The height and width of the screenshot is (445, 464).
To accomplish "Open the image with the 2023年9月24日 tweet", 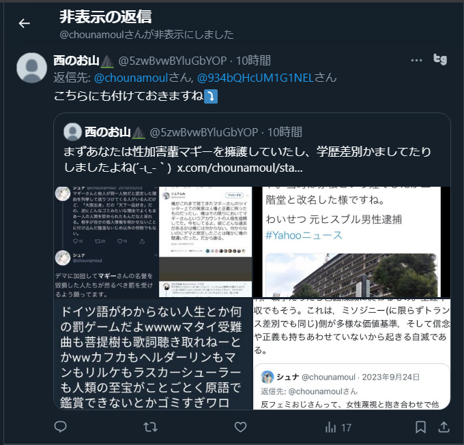I will coord(351,354).
